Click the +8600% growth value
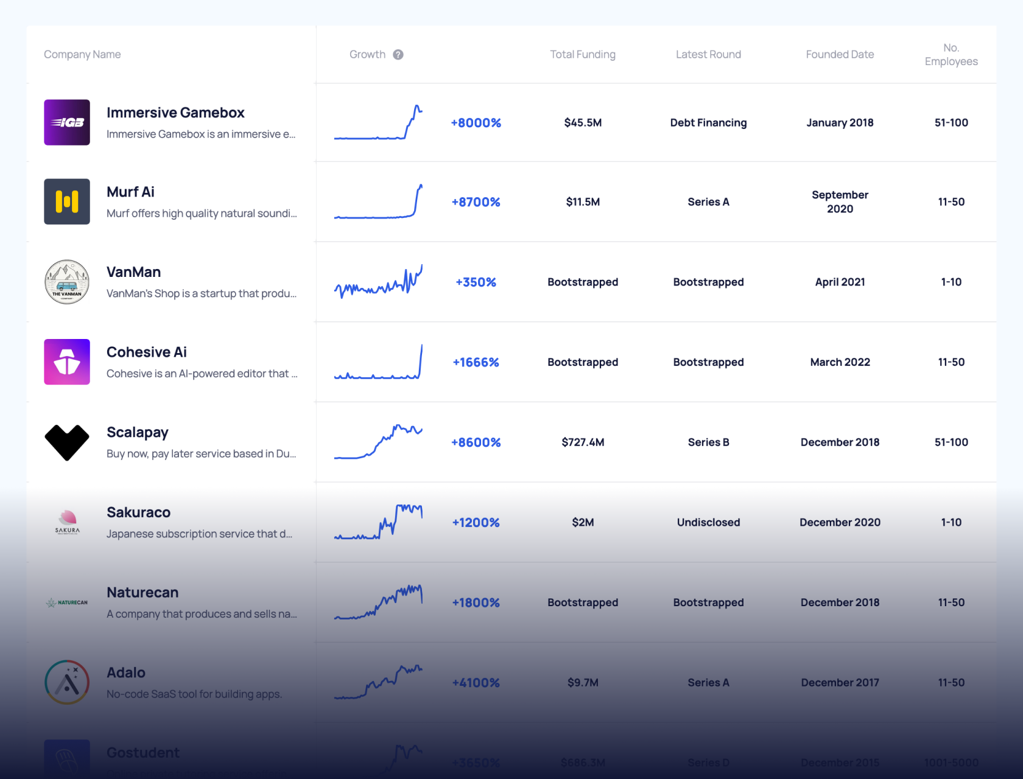This screenshot has height=779, width=1023. coord(476,442)
